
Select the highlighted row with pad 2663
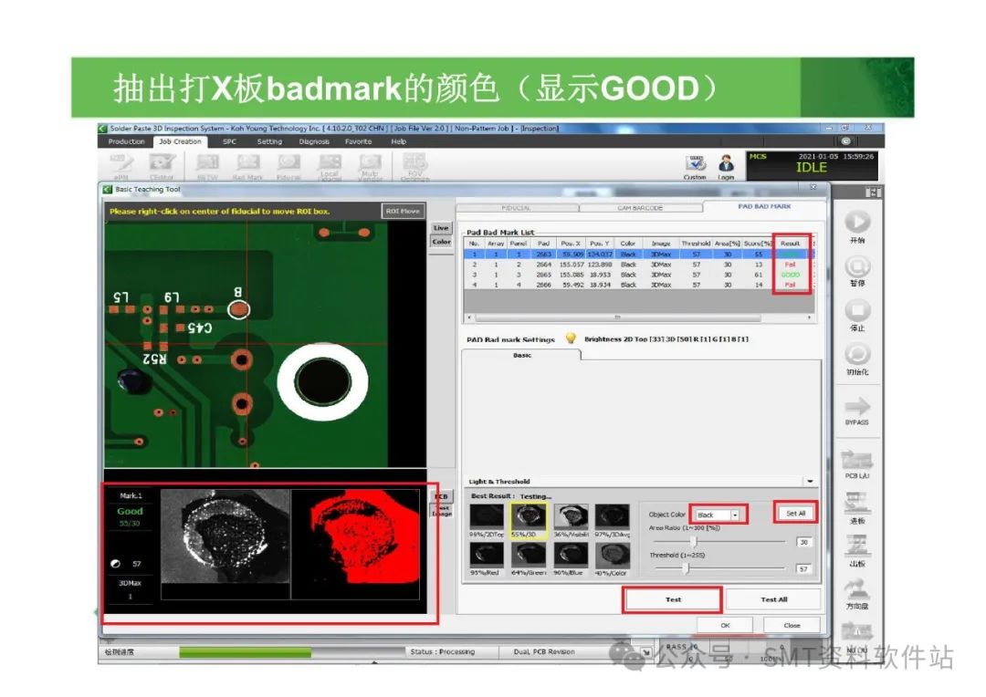click(639, 255)
